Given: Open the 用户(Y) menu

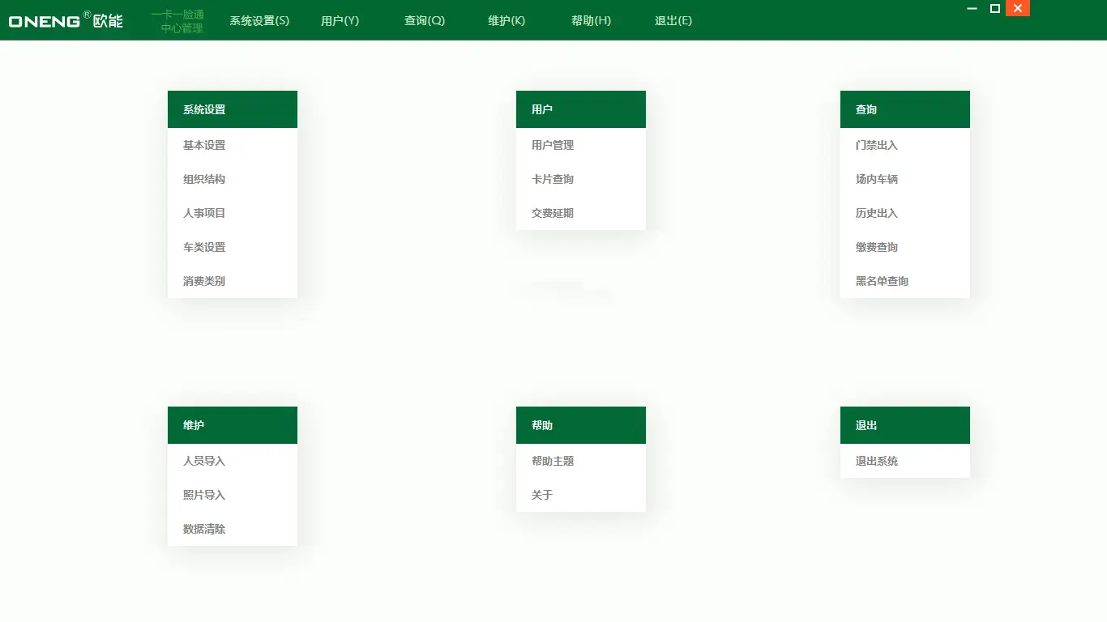Looking at the screenshot, I should click(340, 21).
